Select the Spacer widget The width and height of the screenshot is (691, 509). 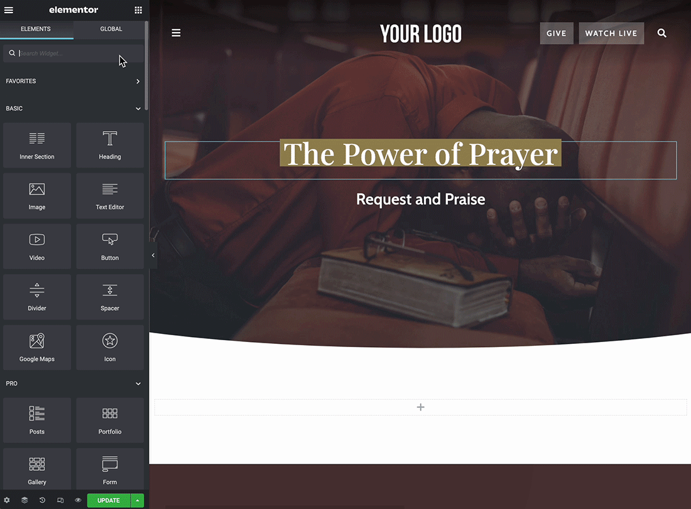(109, 296)
